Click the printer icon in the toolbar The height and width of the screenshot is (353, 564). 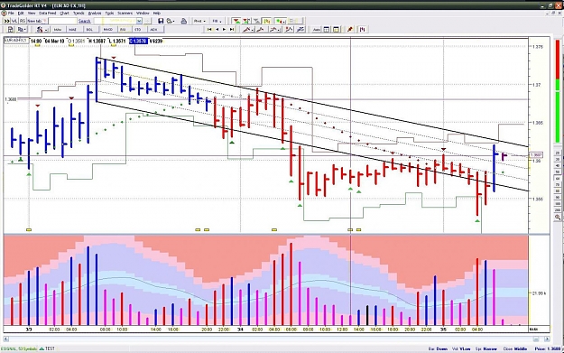click(x=183, y=21)
